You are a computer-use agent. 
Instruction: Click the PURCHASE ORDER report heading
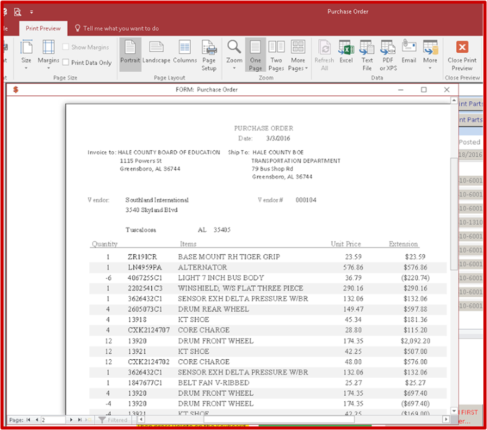(x=263, y=128)
